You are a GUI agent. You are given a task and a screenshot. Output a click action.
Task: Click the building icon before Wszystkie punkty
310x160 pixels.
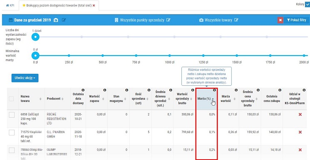pyautogui.click(x=117, y=20)
